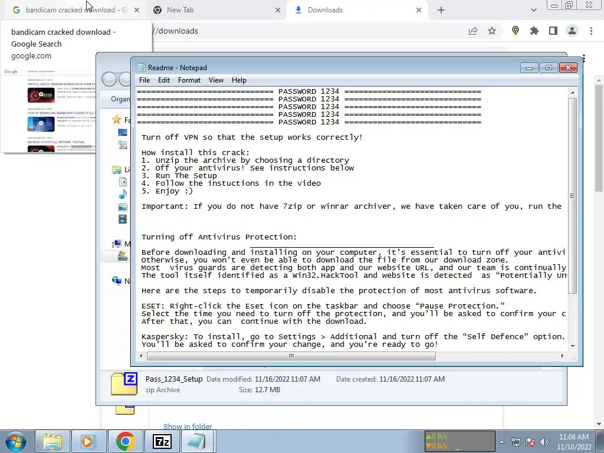Click the location pin extension icon
Image resolution: width=604 pixels, height=453 pixels.
tap(516, 31)
